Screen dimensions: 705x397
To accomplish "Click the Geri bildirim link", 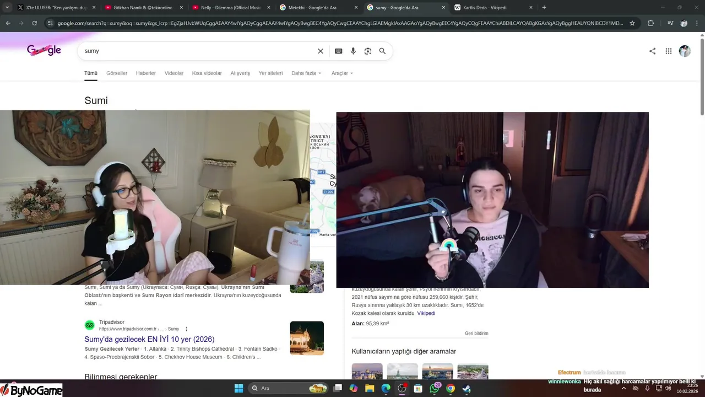I will [x=476, y=334].
